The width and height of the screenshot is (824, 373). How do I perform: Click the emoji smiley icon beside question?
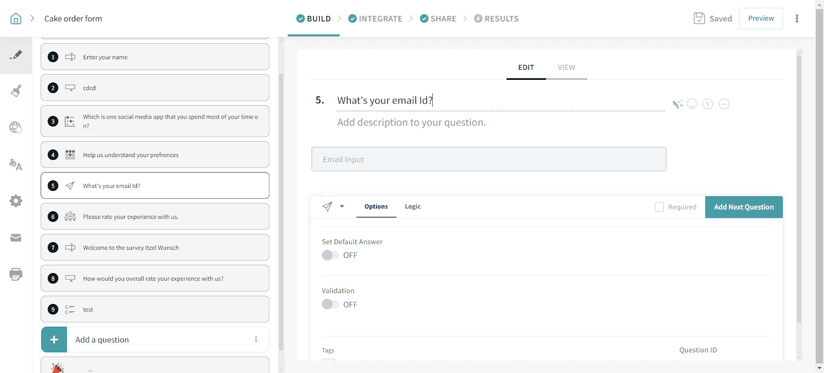[692, 104]
